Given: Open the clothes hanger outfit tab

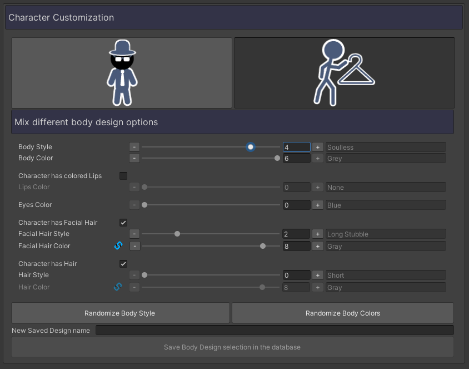Looking at the screenshot, I should (344, 73).
